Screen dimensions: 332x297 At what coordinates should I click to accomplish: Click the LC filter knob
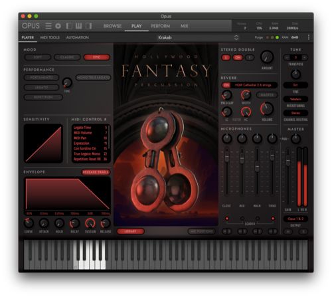point(227,112)
